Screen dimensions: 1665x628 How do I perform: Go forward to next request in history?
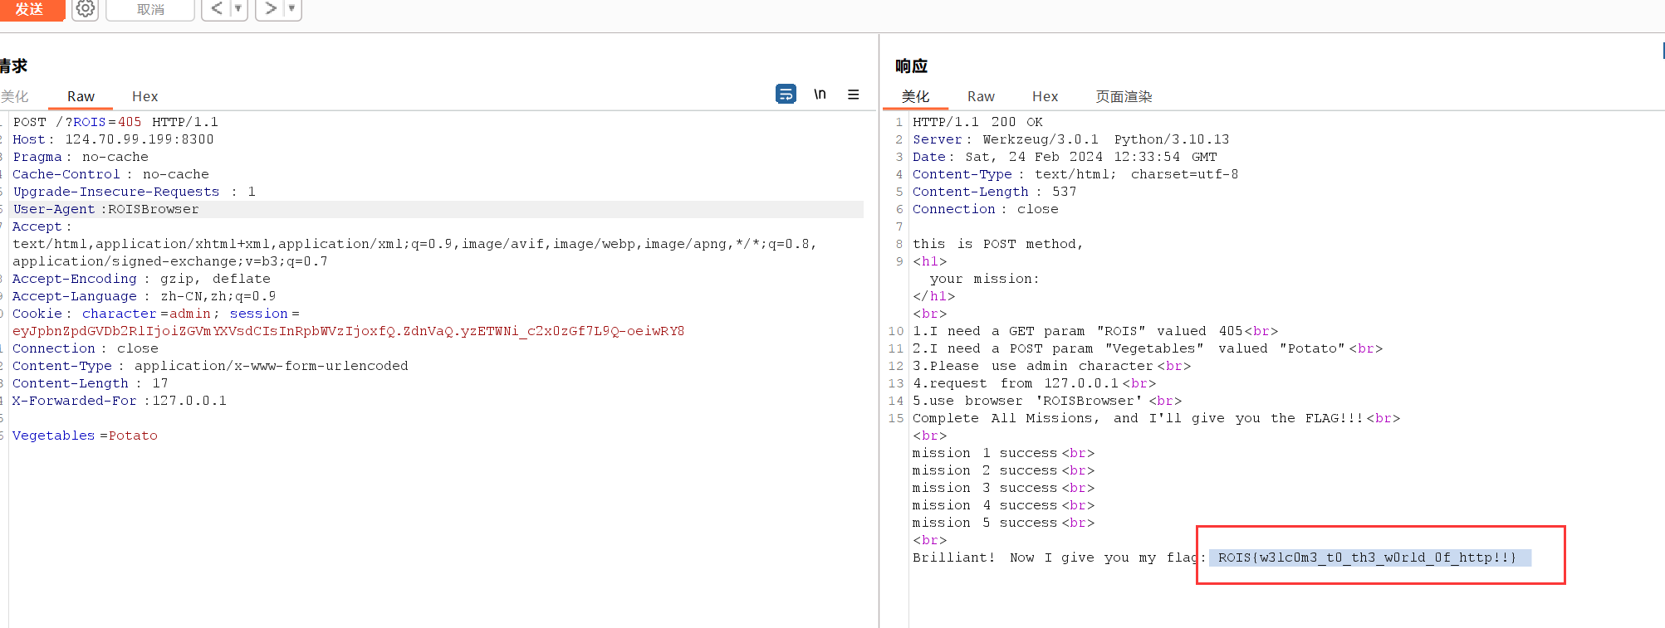point(270,9)
